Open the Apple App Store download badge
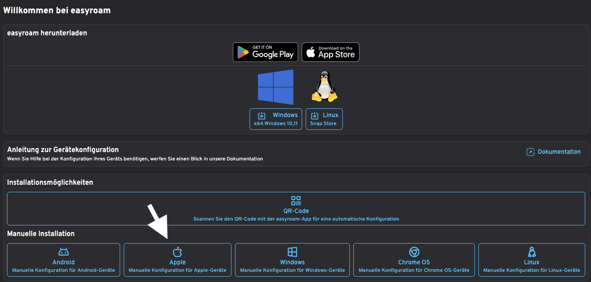Image resolution: width=591 pixels, height=282 pixels. pos(330,52)
